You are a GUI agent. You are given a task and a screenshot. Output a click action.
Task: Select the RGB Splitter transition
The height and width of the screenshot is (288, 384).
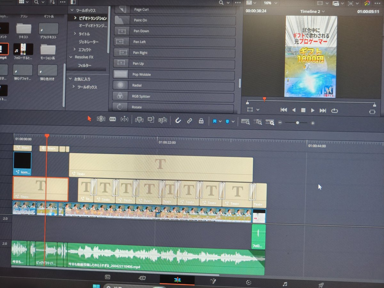pyautogui.click(x=173, y=96)
